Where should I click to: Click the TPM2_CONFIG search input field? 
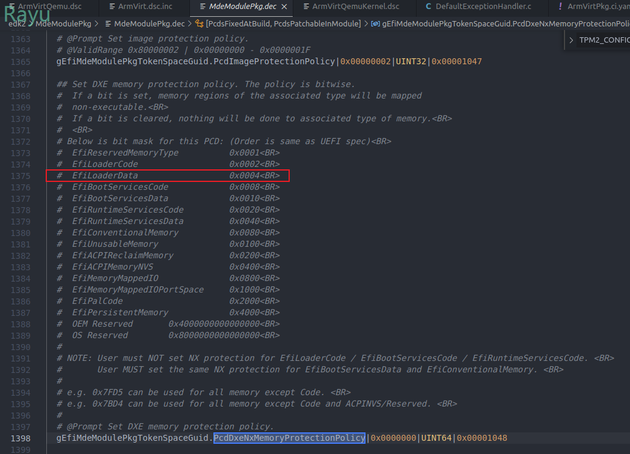coord(604,40)
